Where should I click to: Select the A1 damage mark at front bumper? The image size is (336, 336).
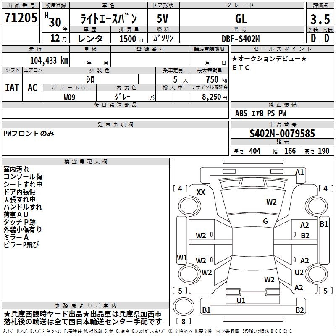click(x=299, y=172)
